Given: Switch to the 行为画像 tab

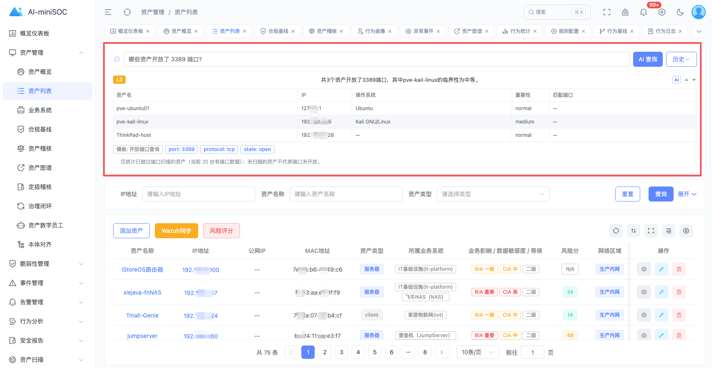Looking at the screenshot, I should coord(375,31).
